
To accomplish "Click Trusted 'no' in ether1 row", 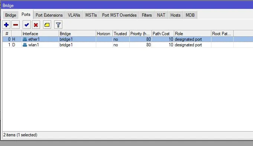I will pos(116,39).
